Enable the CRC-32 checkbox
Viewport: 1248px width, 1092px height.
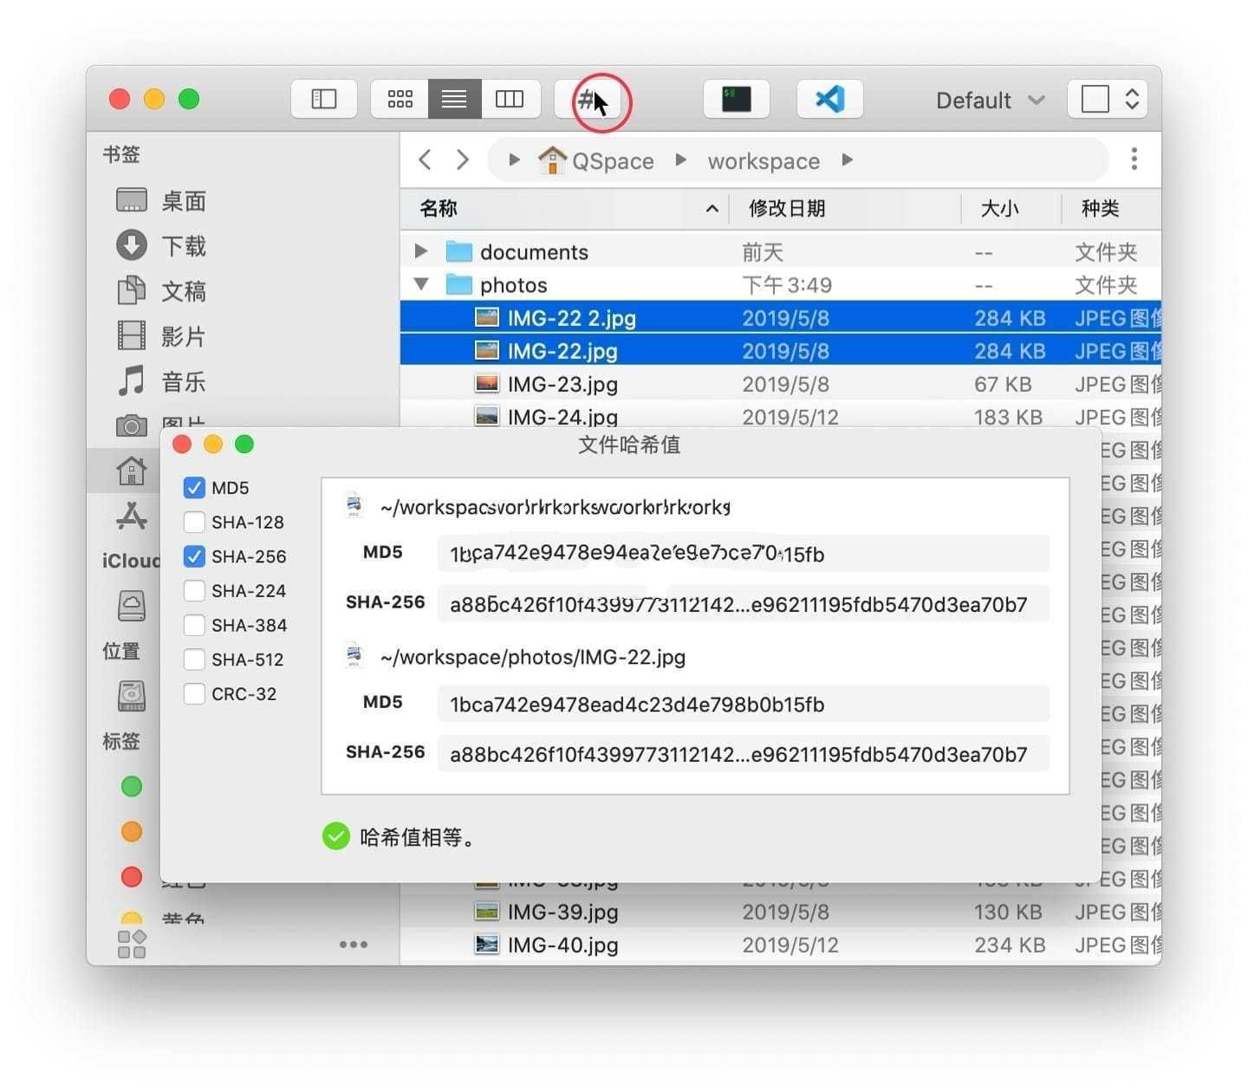(193, 694)
